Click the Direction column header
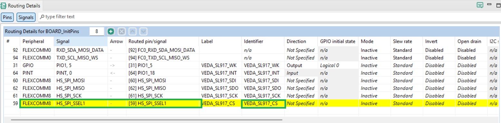The width and height of the screenshot is (501, 123). (301, 41)
